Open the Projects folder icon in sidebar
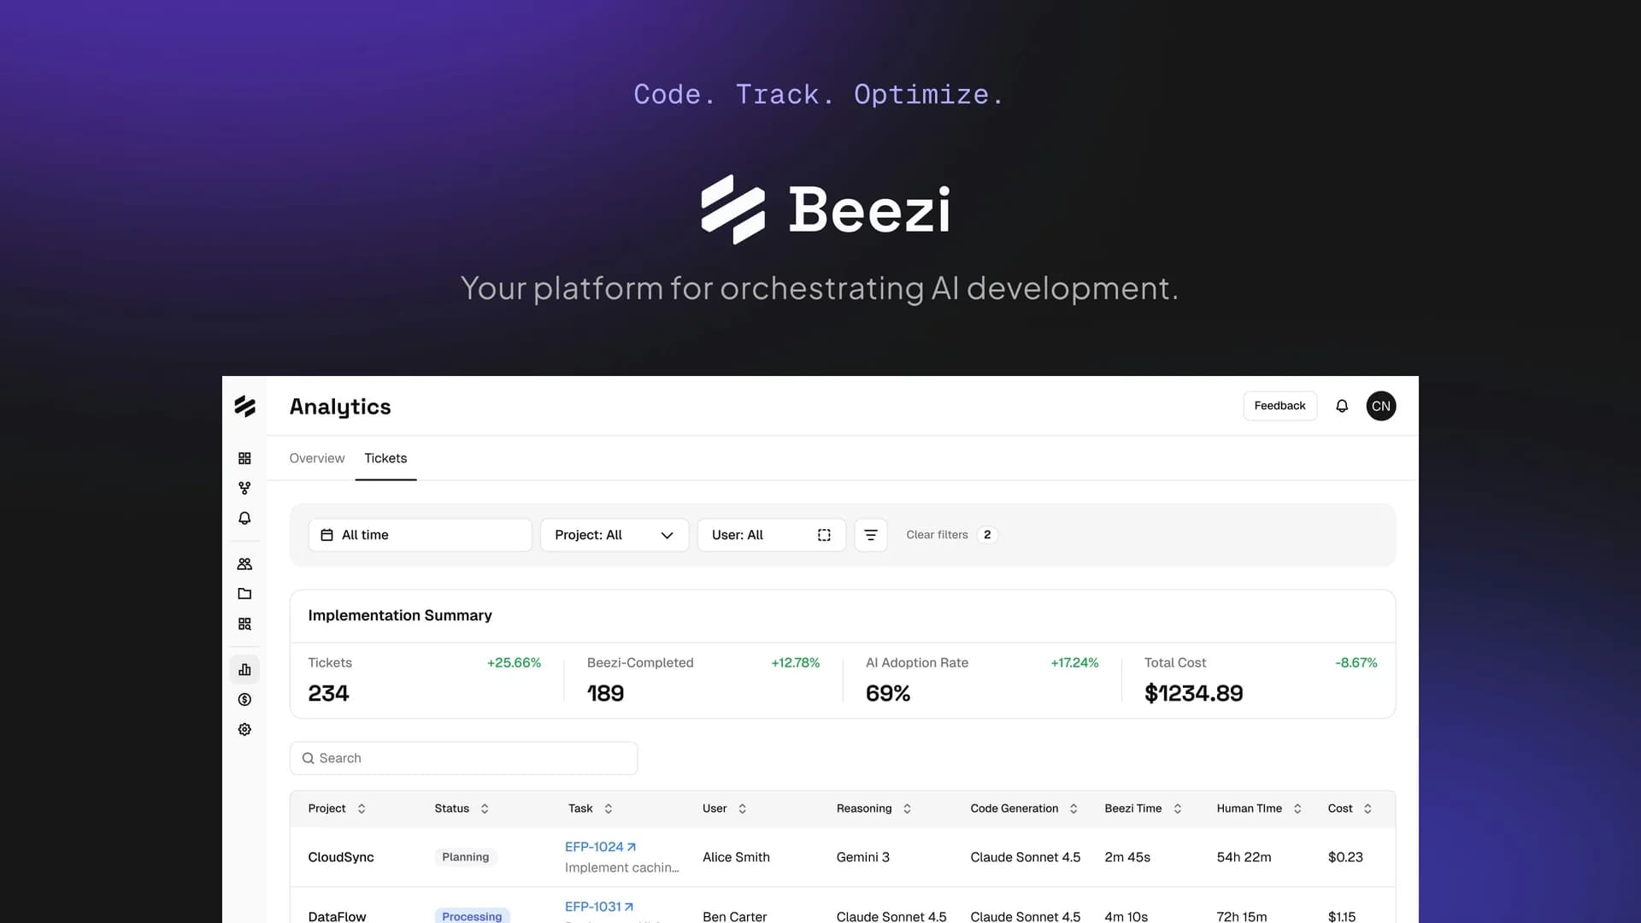 [x=244, y=593]
